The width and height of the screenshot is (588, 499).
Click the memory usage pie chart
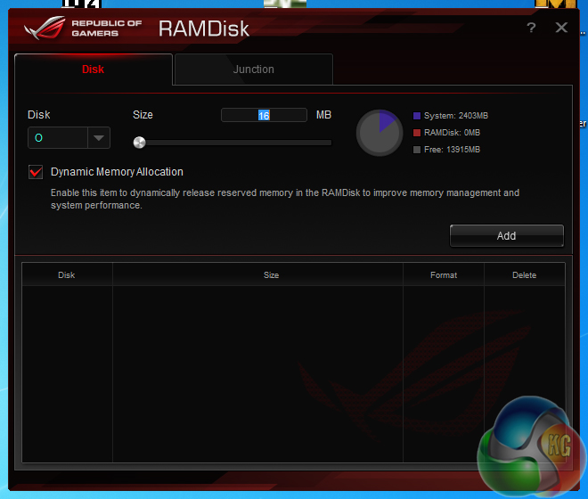pyautogui.click(x=380, y=133)
